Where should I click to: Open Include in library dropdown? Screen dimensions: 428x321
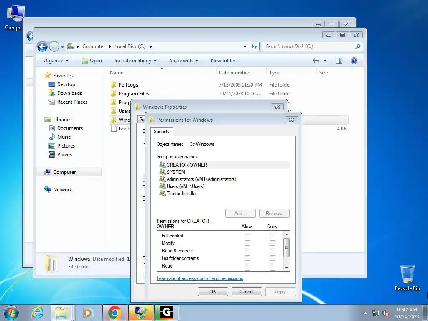(x=135, y=61)
